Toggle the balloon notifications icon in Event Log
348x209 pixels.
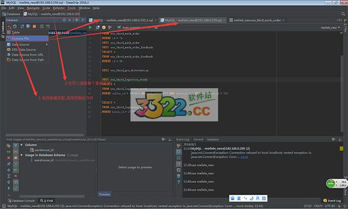click(179, 152)
